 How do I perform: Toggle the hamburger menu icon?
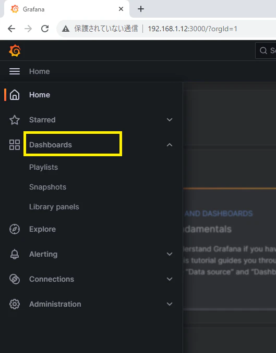tap(15, 71)
